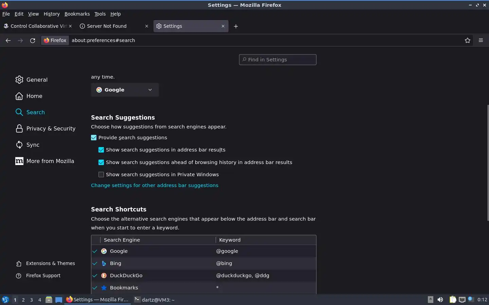Close the Server Not Found tab
The height and width of the screenshot is (305, 489).
pyautogui.click(x=147, y=26)
